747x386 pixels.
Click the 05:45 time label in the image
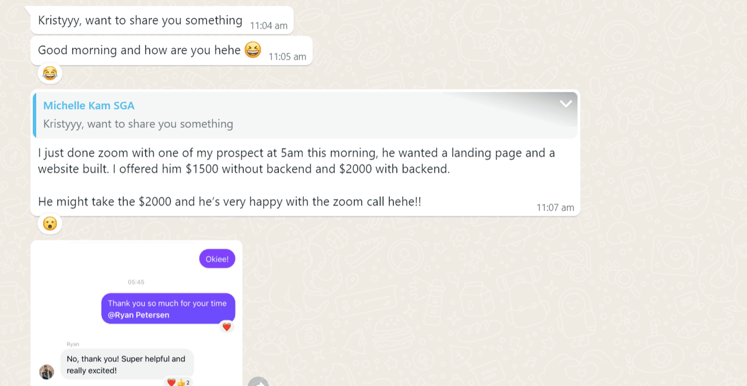pyautogui.click(x=136, y=282)
